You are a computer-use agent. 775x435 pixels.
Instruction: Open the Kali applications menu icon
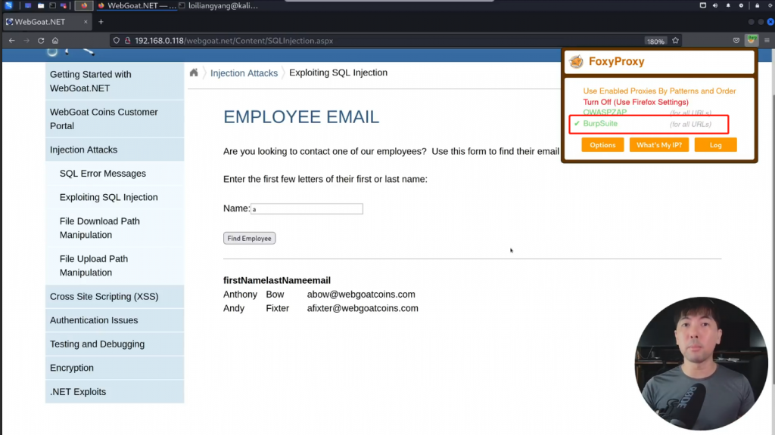(x=8, y=5)
